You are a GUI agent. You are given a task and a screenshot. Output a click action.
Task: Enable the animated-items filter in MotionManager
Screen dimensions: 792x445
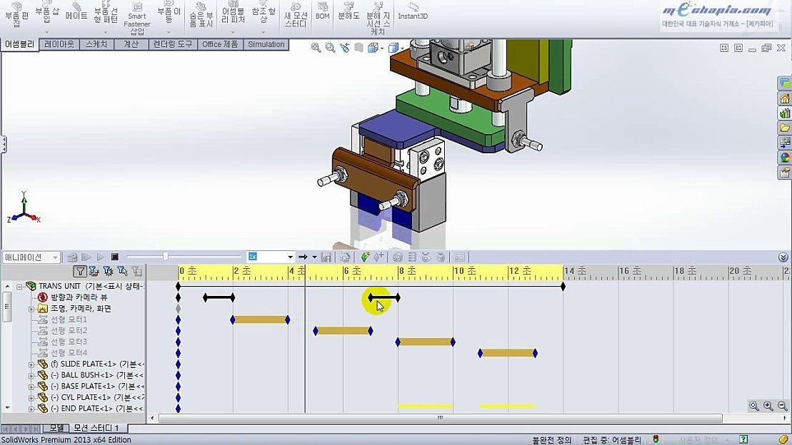[94, 272]
